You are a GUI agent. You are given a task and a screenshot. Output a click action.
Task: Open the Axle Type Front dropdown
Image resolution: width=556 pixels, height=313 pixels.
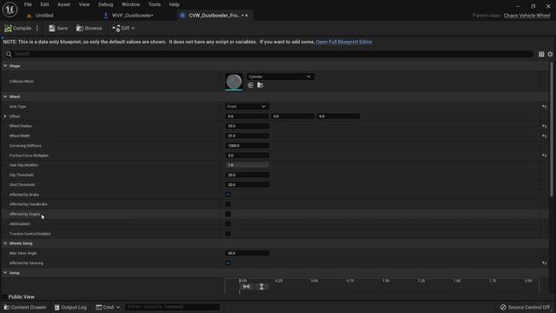[x=247, y=106]
